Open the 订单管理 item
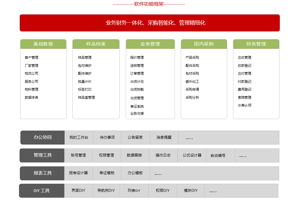 click(x=137, y=74)
